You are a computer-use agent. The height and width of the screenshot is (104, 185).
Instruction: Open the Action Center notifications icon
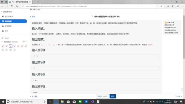coord(181,101)
